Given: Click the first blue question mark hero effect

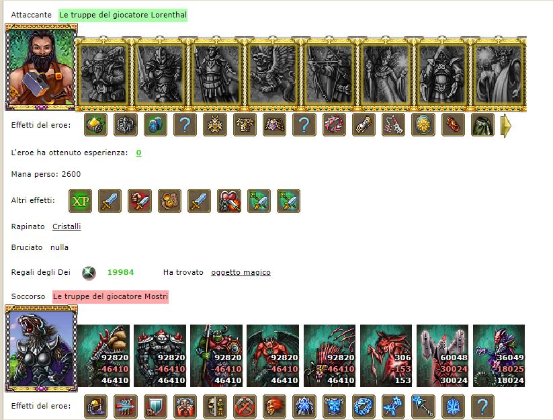Looking at the screenshot, I should pyautogui.click(x=185, y=125).
